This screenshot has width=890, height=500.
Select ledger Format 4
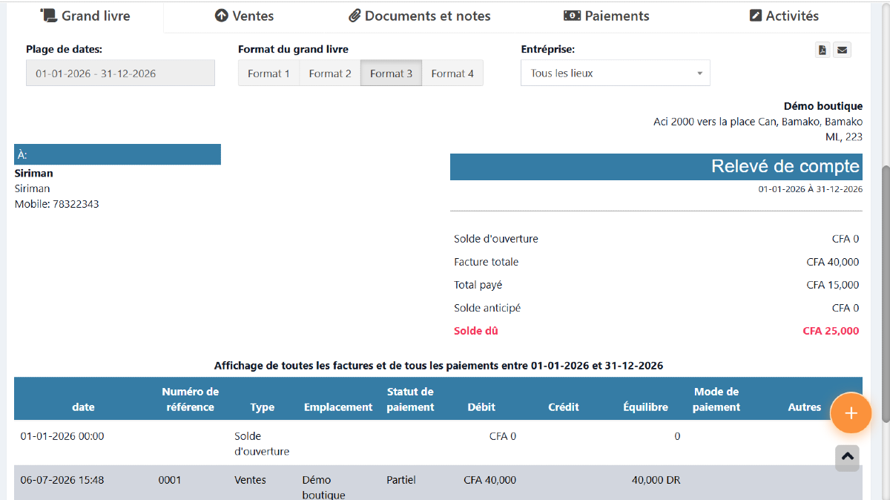click(x=452, y=73)
